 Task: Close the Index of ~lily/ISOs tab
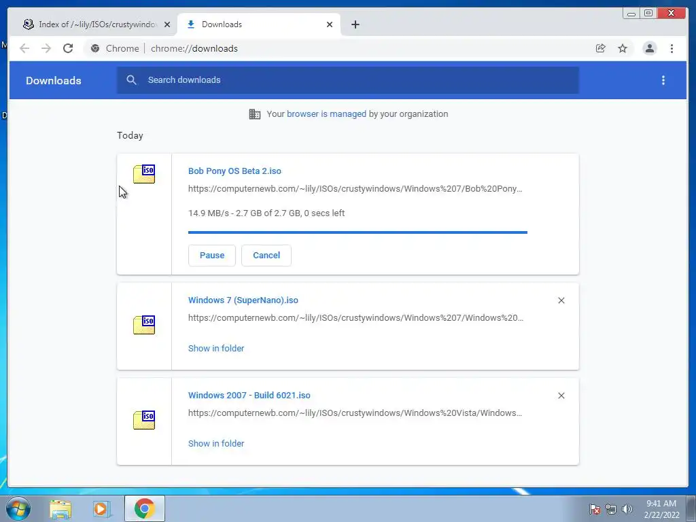click(x=167, y=24)
